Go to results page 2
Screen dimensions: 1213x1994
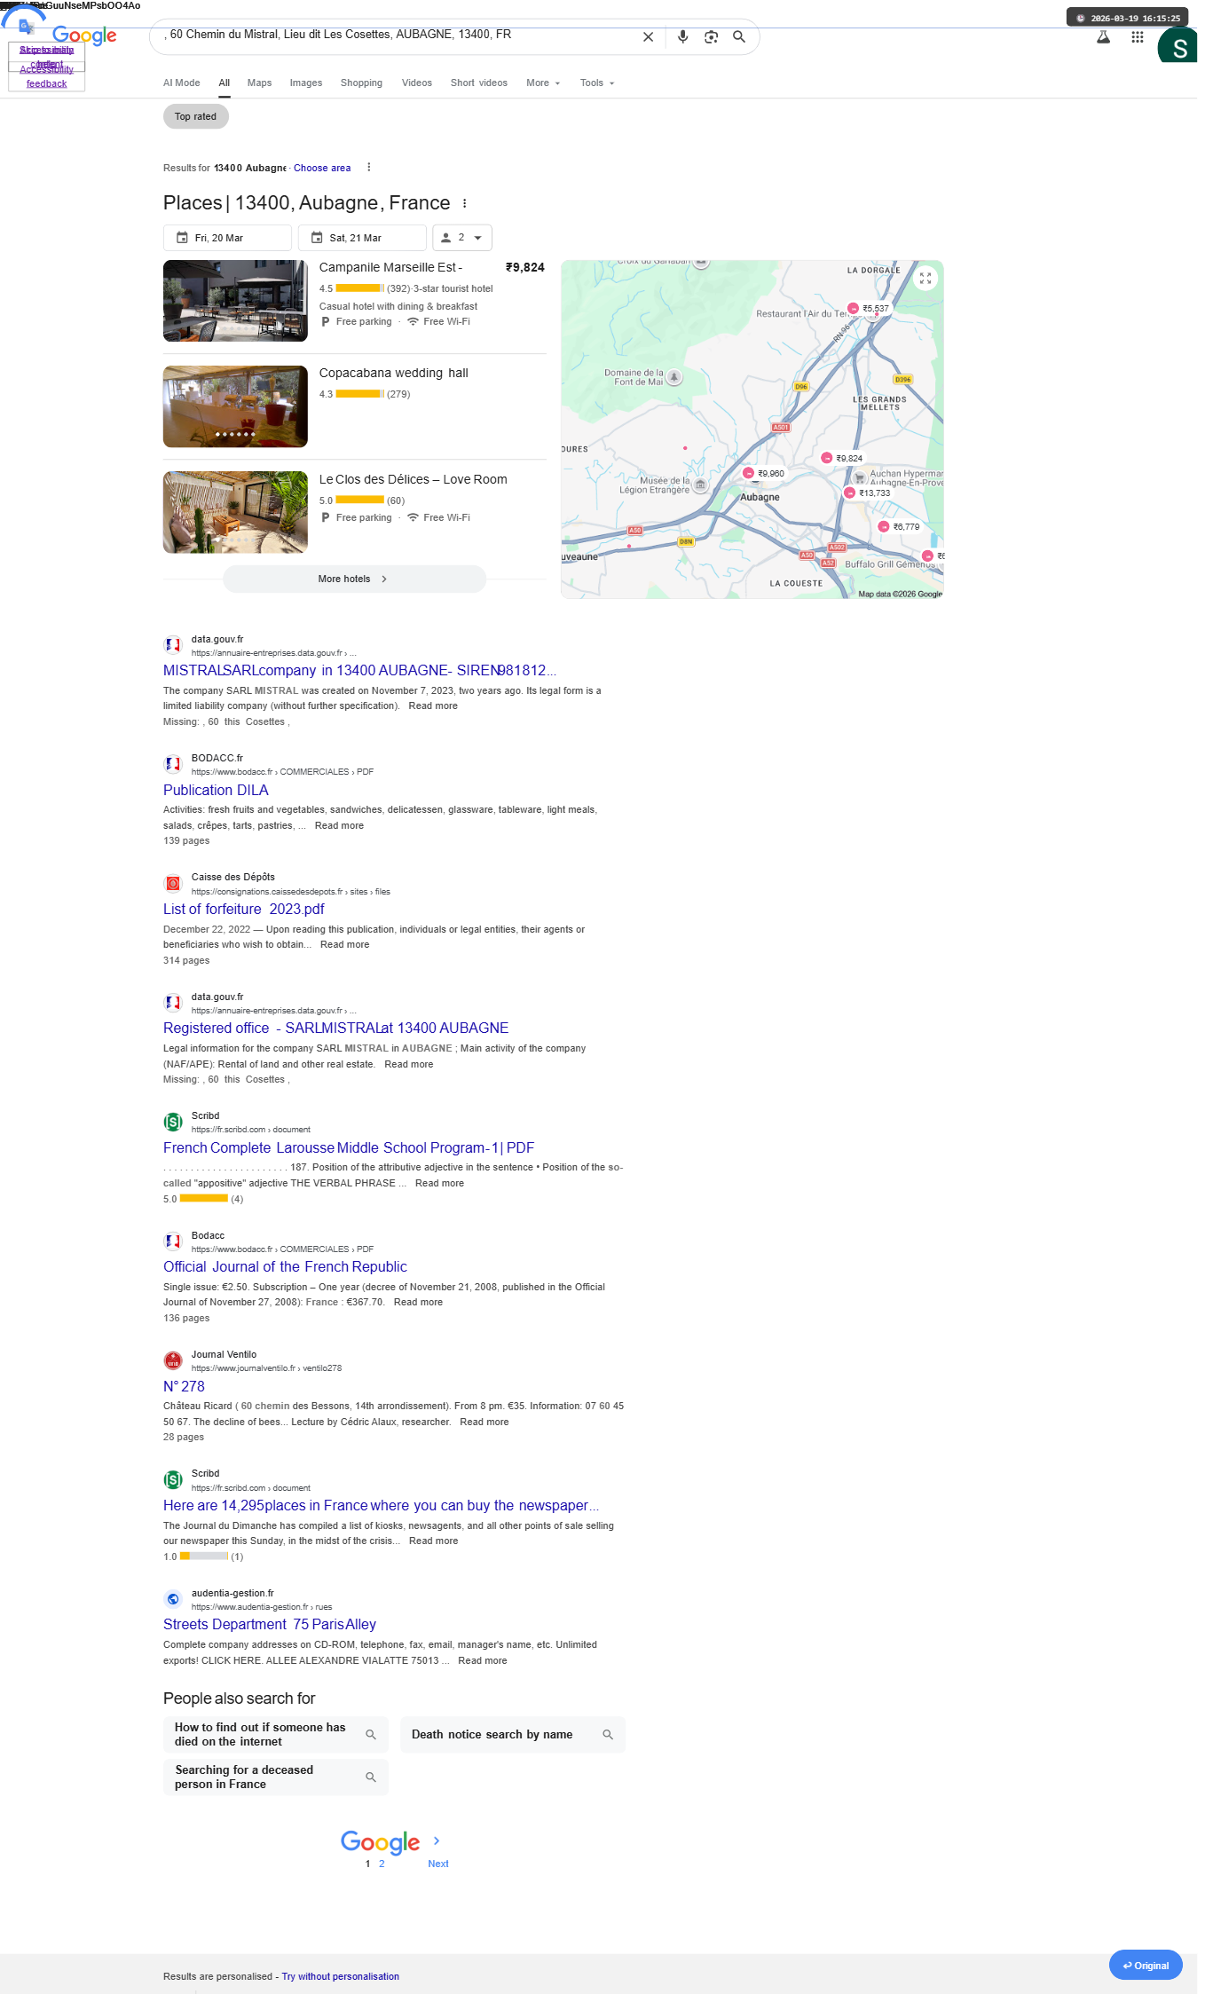[x=382, y=1864]
